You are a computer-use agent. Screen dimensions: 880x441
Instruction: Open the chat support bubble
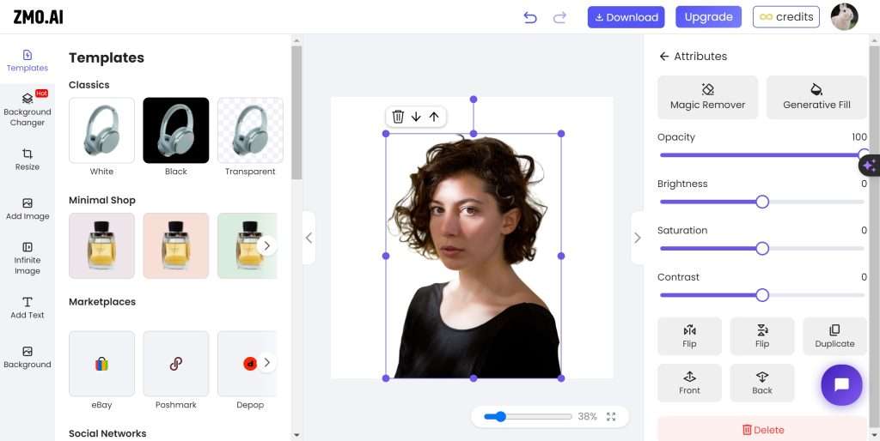click(x=841, y=385)
